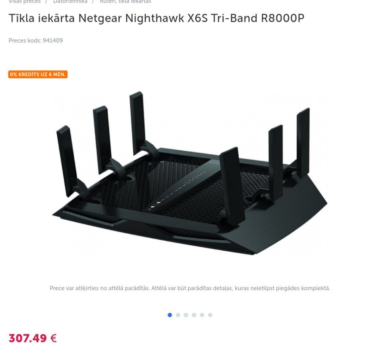
Task: Click the 307.49 price amount
Action: 28,338
